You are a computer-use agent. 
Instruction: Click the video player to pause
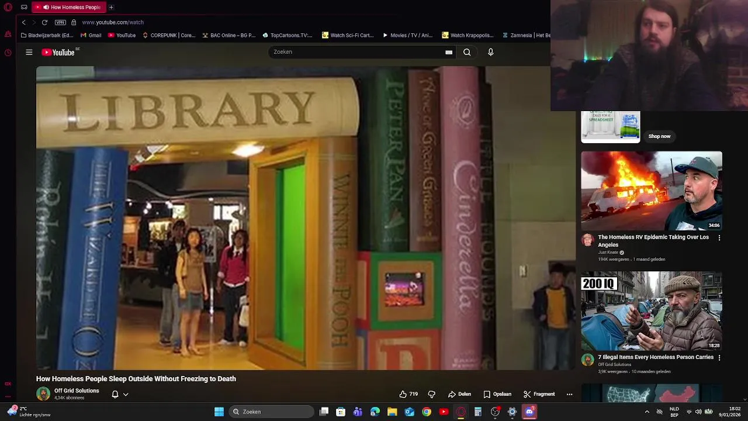pos(306,218)
